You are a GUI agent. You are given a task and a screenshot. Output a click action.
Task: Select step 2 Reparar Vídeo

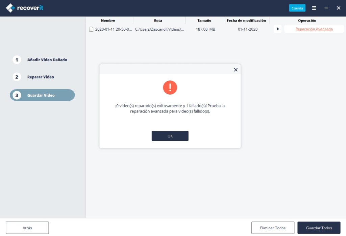click(x=41, y=77)
